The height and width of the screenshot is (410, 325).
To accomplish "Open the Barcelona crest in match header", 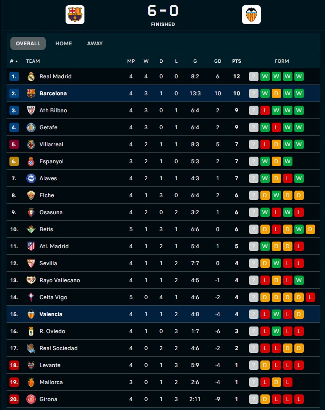I will point(75,15).
